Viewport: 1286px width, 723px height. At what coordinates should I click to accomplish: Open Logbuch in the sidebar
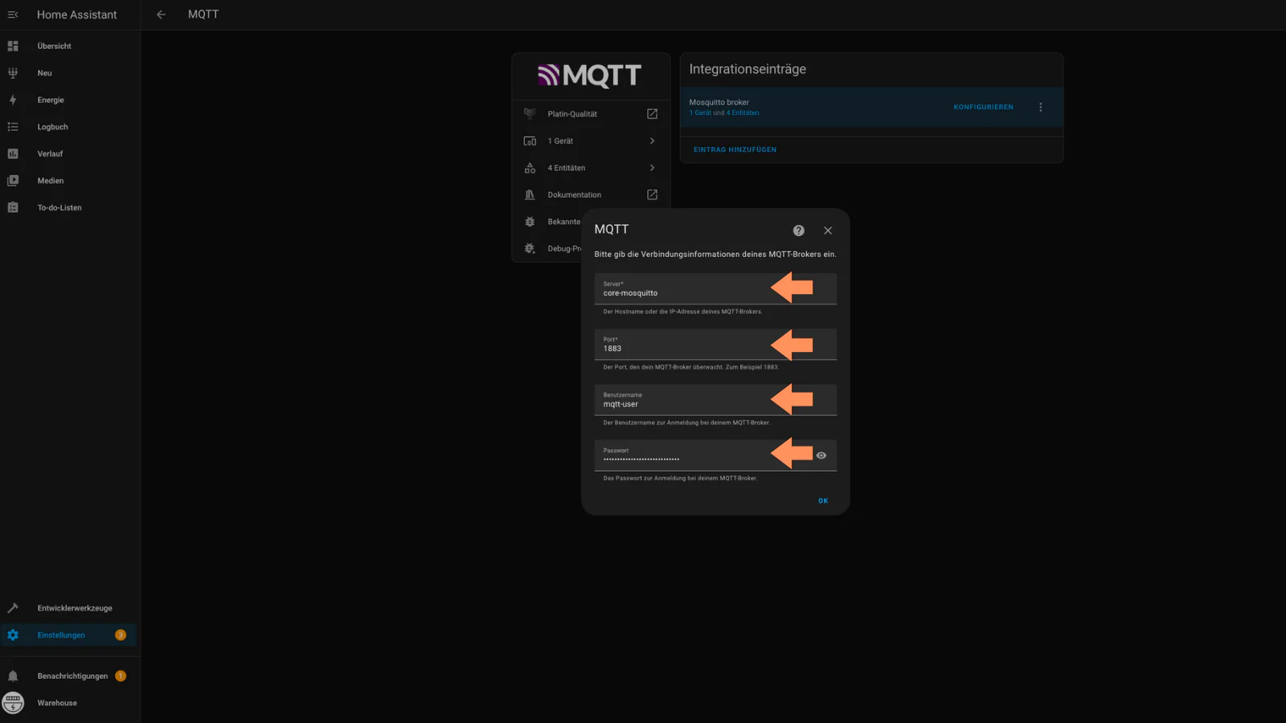52,127
